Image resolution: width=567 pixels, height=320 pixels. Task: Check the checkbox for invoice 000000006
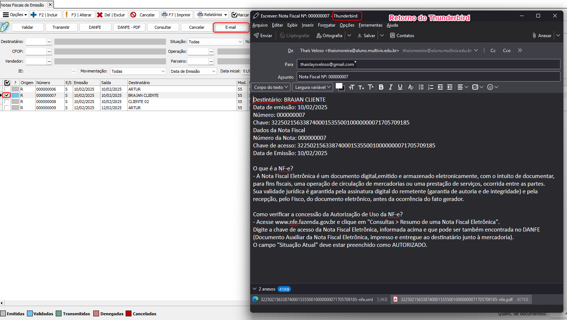(x=7, y=89)
